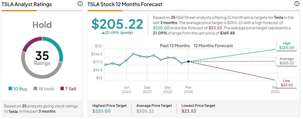Click the teal Buy legend square
This screenshot has height=119, width=303.
tap(11, 89)
